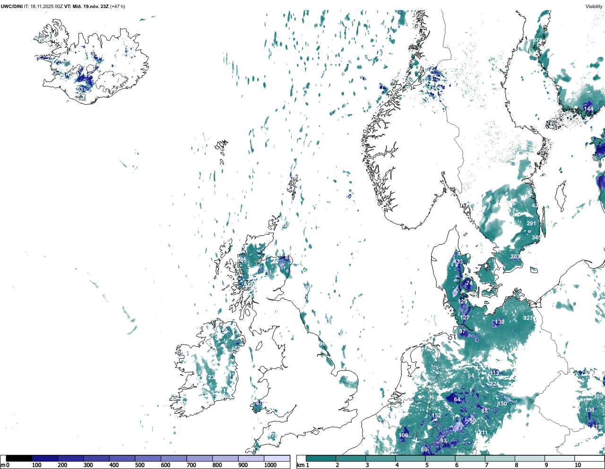The image size is (605, 469).
Task: Click the visibility value '203' in southern Sweden
Action: [x=515, y=257]
